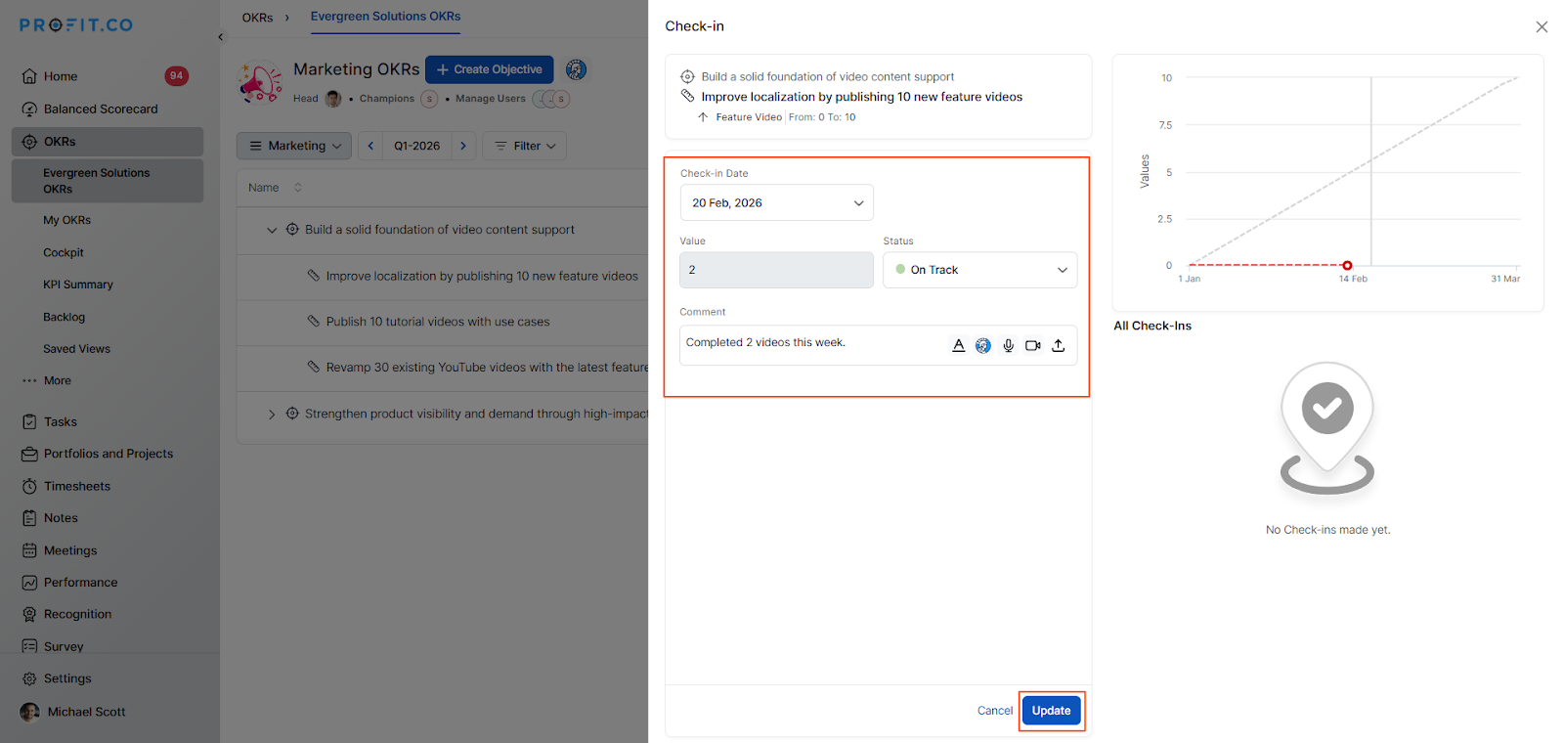
Task: Open the Filter dropdown
Action: (525, 146)
